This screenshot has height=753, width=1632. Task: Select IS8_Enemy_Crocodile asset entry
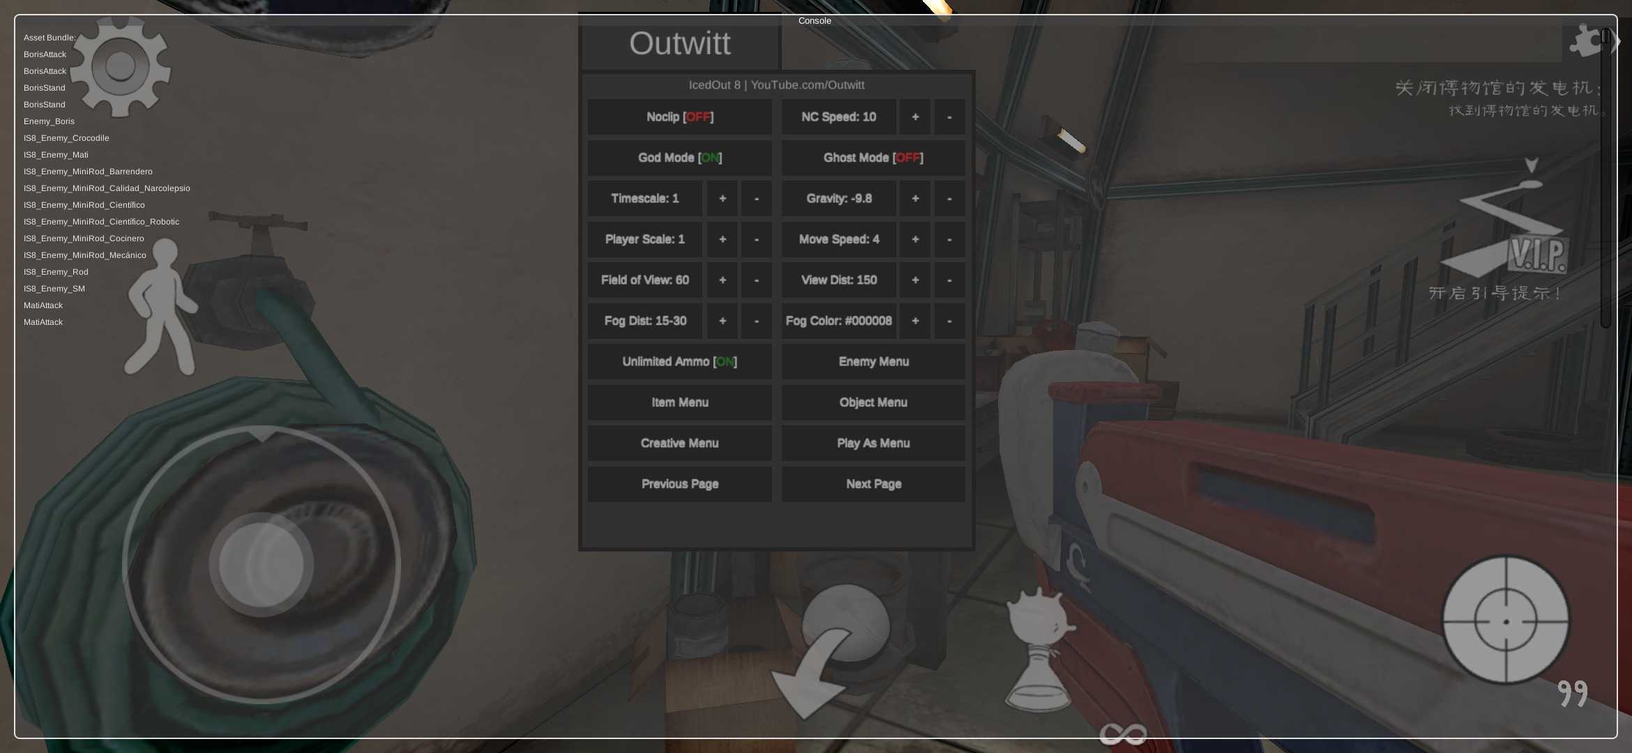[x=66, y=138]
